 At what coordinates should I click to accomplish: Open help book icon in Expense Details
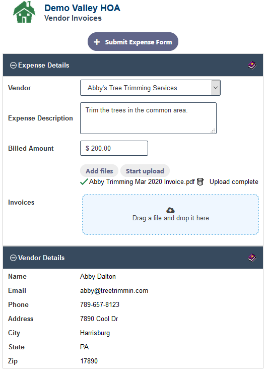[252, 65]
